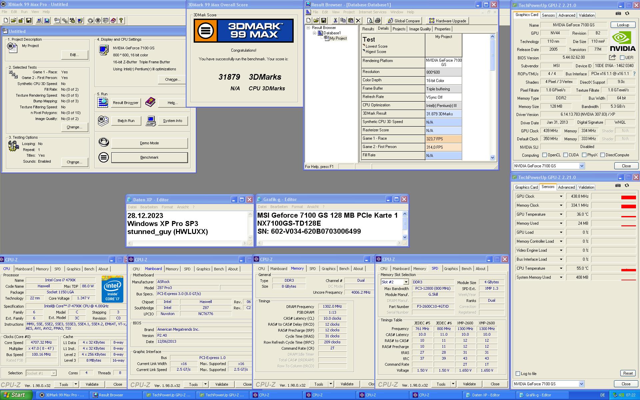Open Run menu in 3DMark 99 Max

(24, 12)
